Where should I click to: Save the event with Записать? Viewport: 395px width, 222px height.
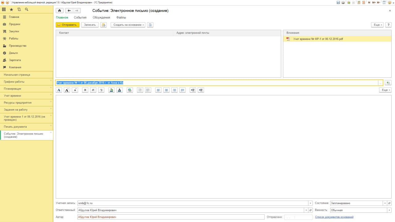[90, 25]
